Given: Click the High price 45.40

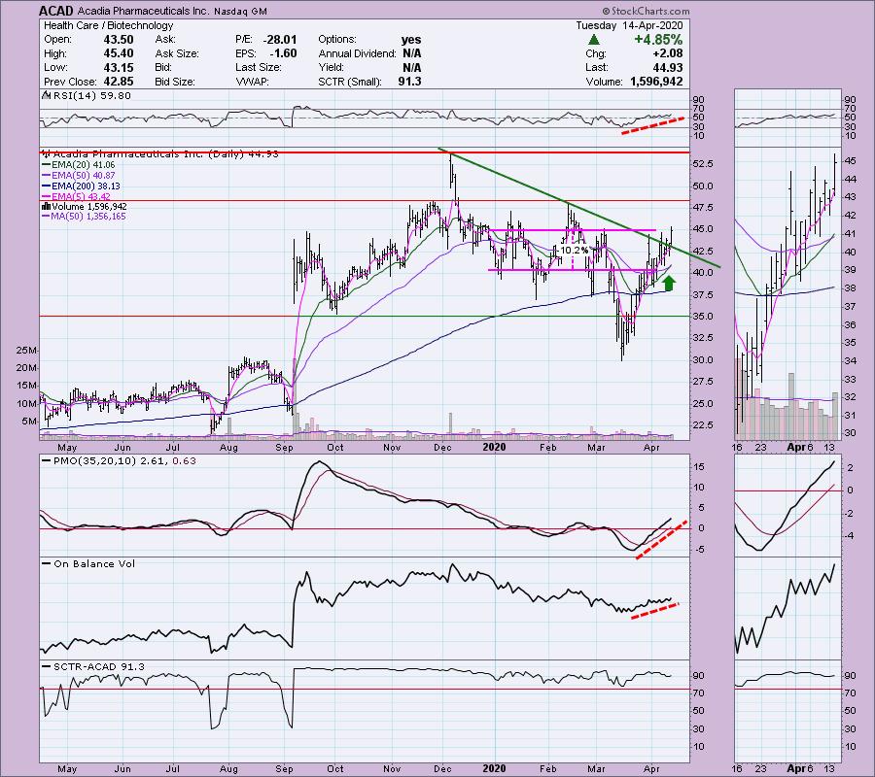Looking at the screenshot, I should (119, 53).
